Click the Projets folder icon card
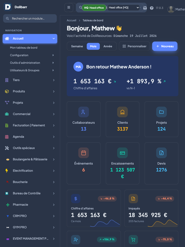Viewport: 185px width, 247px height. pos(161,112)
